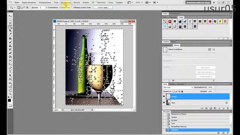Choose 'Subtract from selection' mode in the options bar
The height and width of the screenshot is (135, 240).
click(24, 7)
